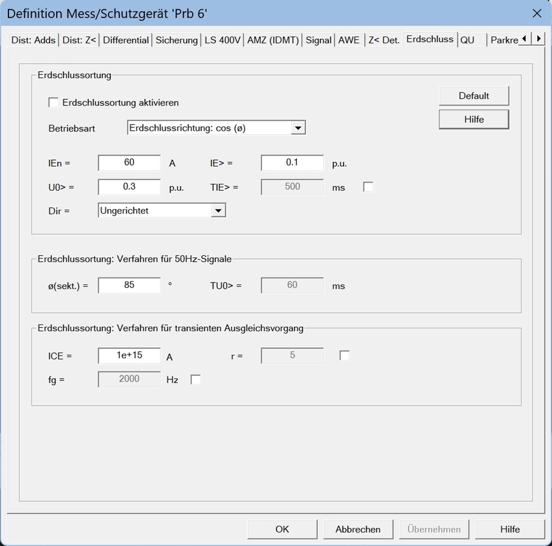
Task: Cancel with the Abbrechen button
Action: pos(358,529)
